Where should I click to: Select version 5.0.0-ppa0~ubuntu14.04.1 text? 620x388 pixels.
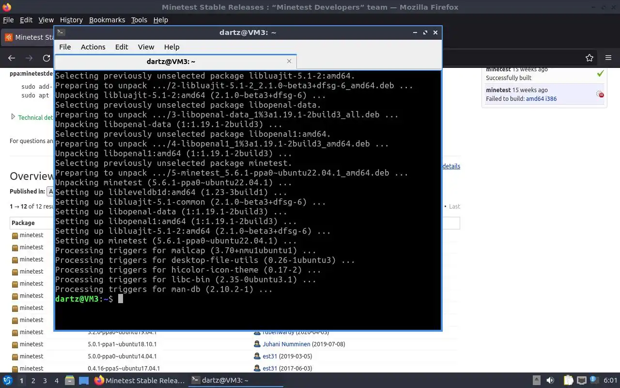coord(122,356)
